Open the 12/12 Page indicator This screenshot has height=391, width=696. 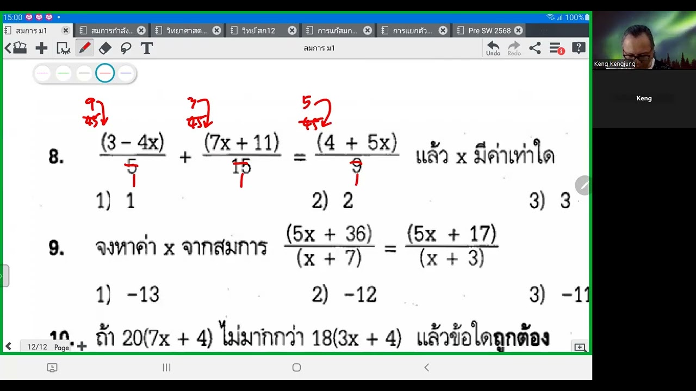click(48, 346)
